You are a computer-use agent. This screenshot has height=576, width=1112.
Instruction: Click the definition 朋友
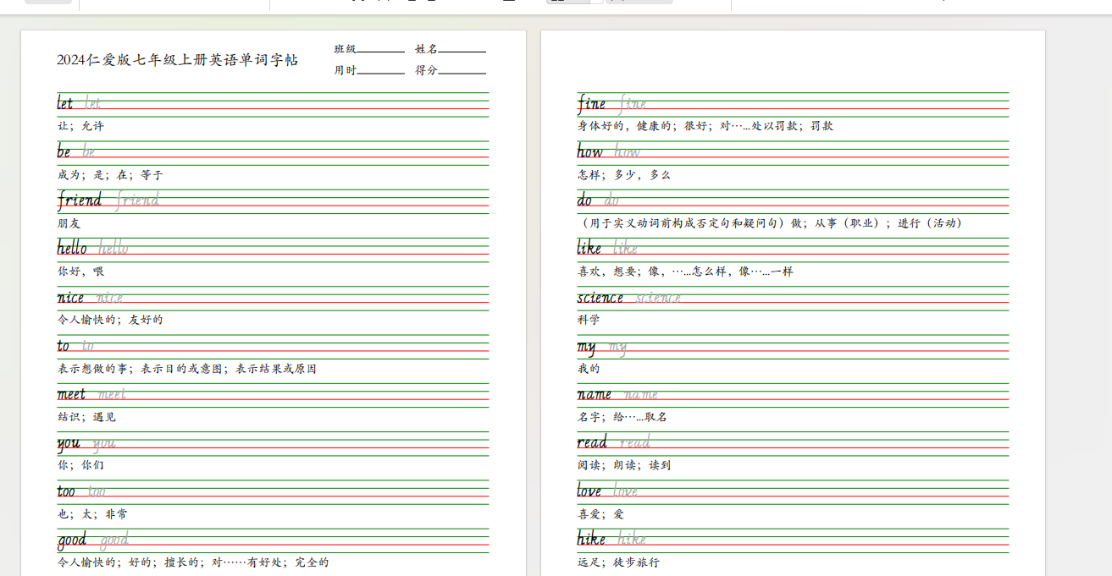(69, 223)
